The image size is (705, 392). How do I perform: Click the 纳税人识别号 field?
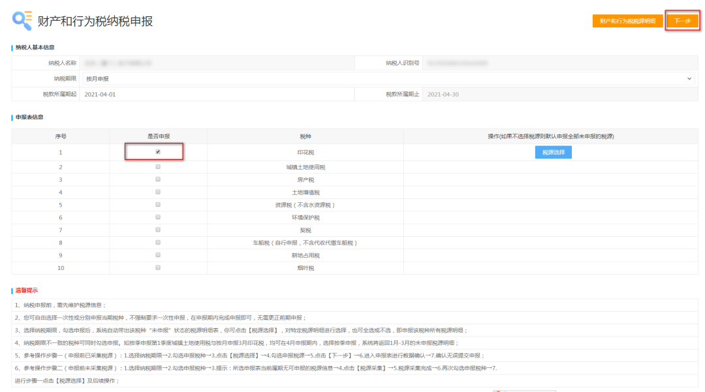pos(559,63)
